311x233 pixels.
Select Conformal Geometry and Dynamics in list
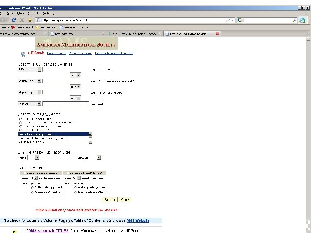click(x=53, y=138)
